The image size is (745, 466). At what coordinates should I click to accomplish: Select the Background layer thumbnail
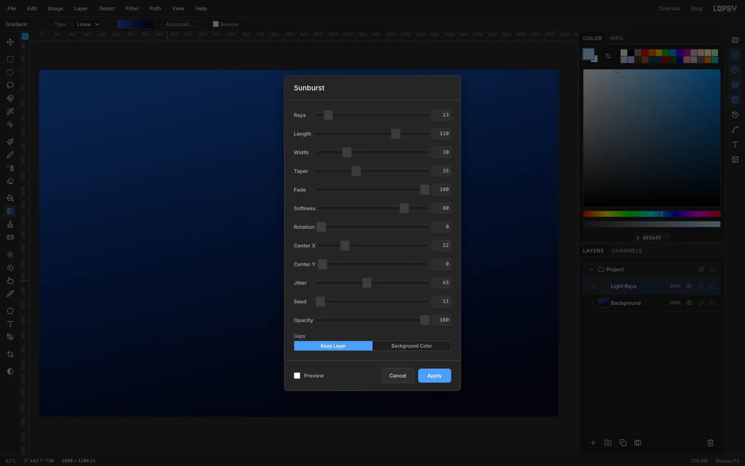(603, 303)
